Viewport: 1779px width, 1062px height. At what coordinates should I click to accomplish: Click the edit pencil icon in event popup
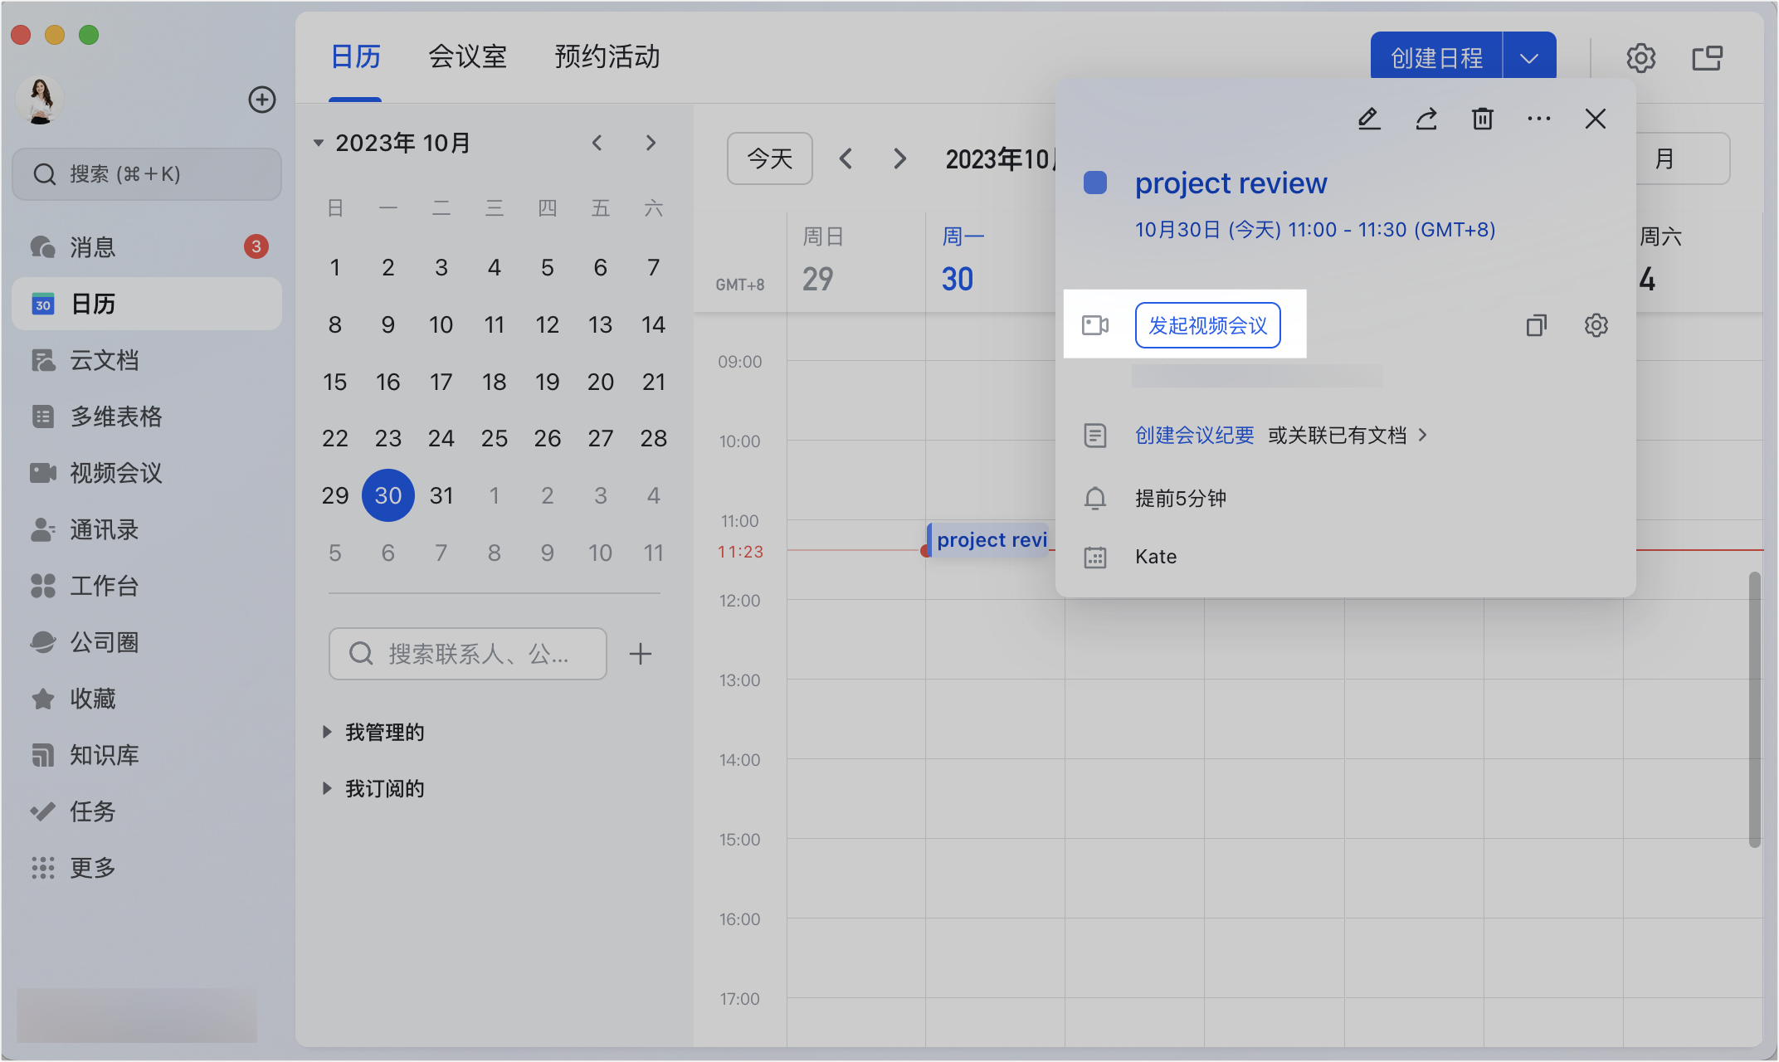(x=1369, y=119)
